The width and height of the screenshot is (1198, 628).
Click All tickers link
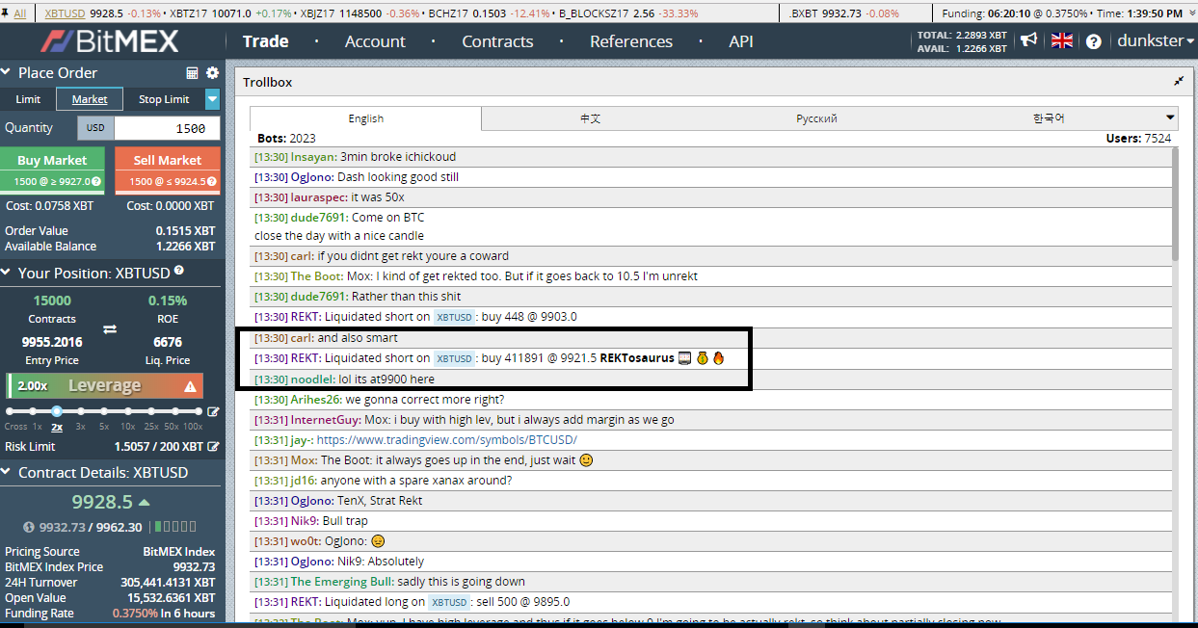click(x=20, y=13)
